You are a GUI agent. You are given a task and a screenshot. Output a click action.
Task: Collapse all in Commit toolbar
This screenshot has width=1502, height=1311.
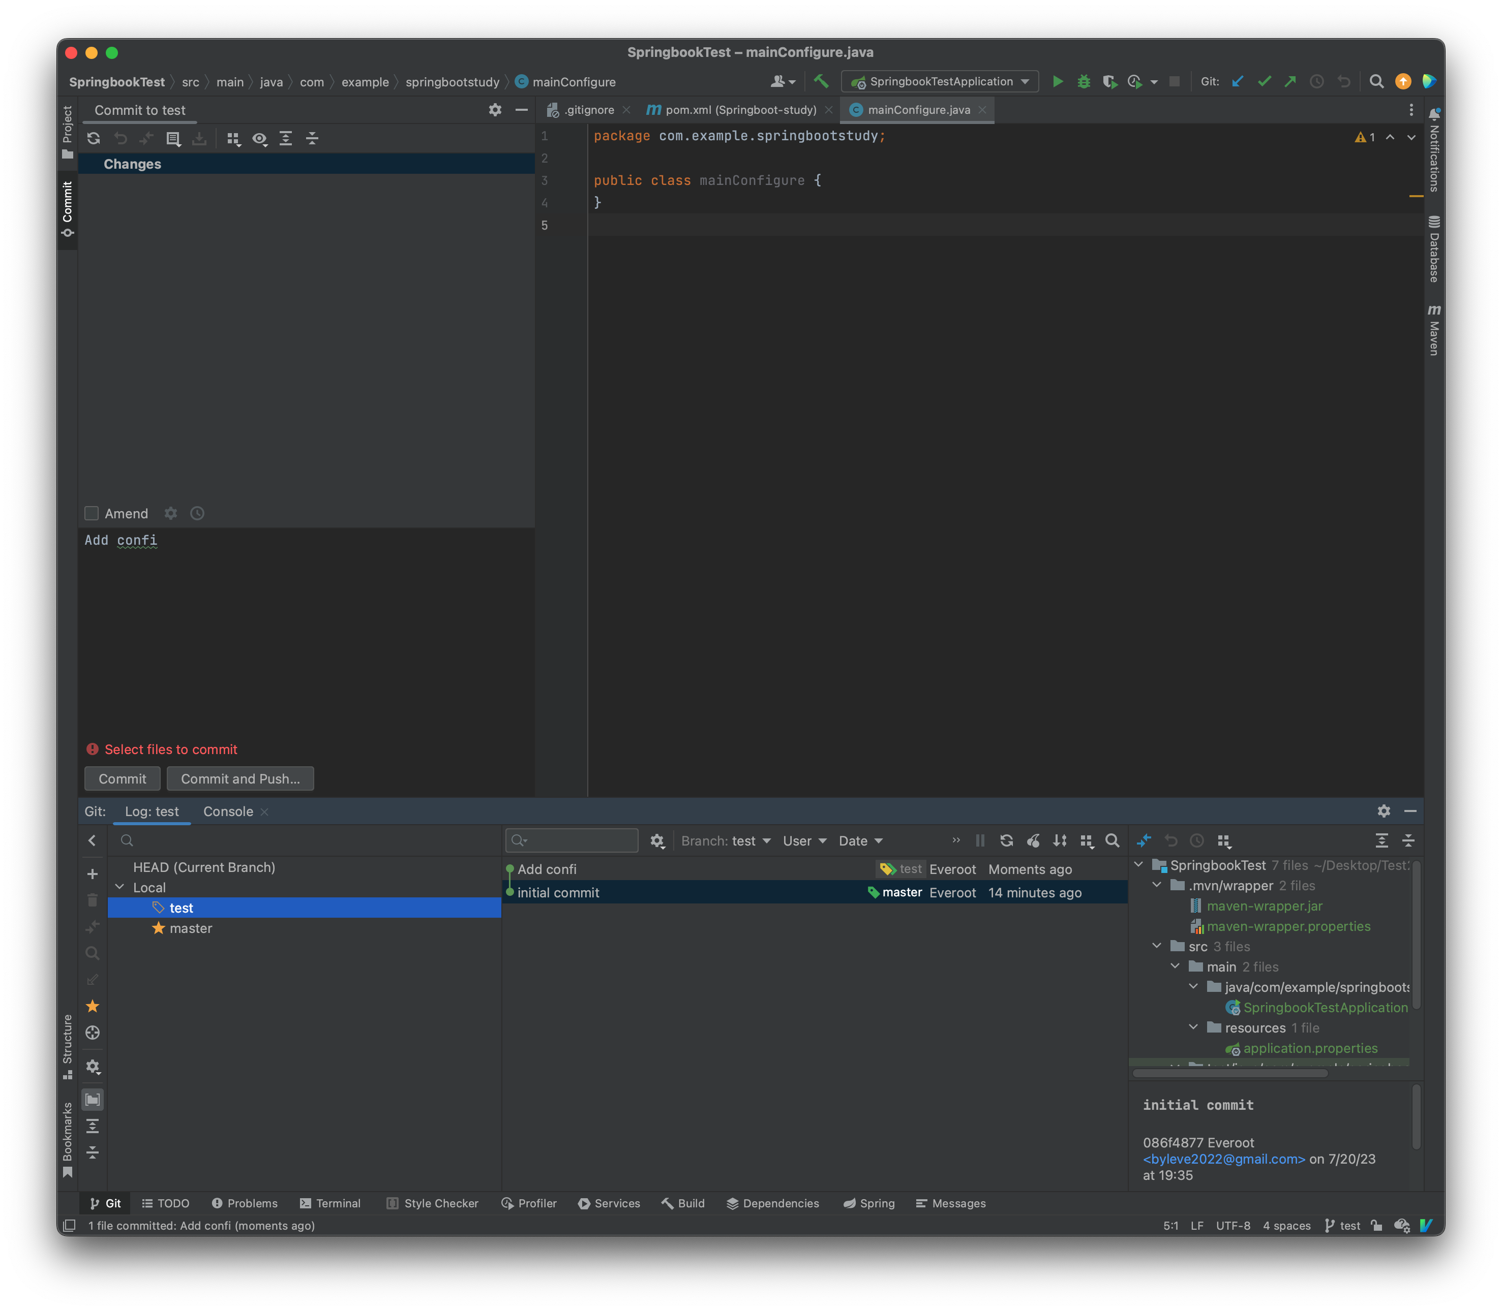coord(312,138)
